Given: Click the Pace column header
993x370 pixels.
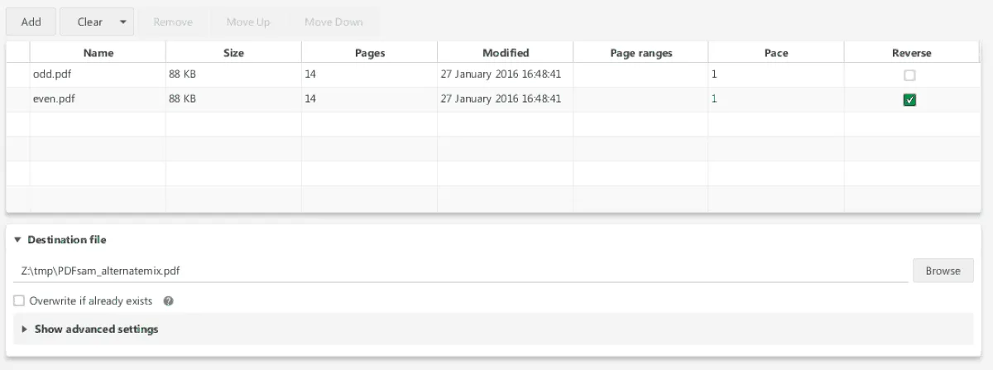Looking at the screenshot, I should (776, 53).
